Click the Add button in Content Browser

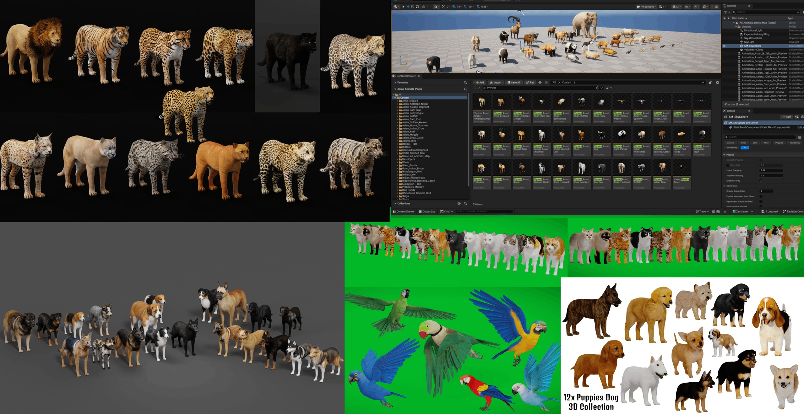pyautogui.click(x=480, y=83)
